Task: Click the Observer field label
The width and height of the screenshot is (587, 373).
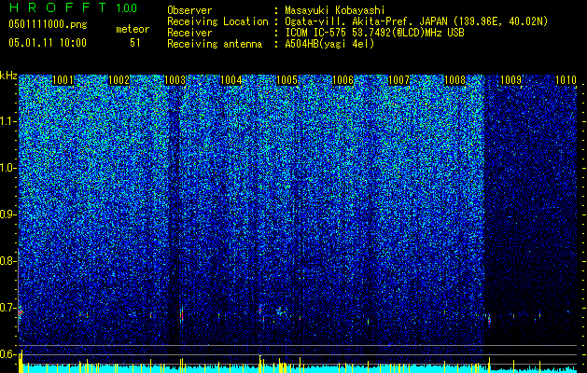Action: 189,10
